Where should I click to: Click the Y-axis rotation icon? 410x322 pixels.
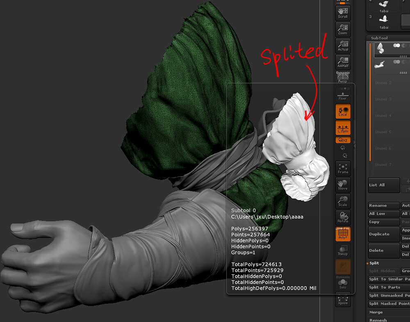coord(343,148)
